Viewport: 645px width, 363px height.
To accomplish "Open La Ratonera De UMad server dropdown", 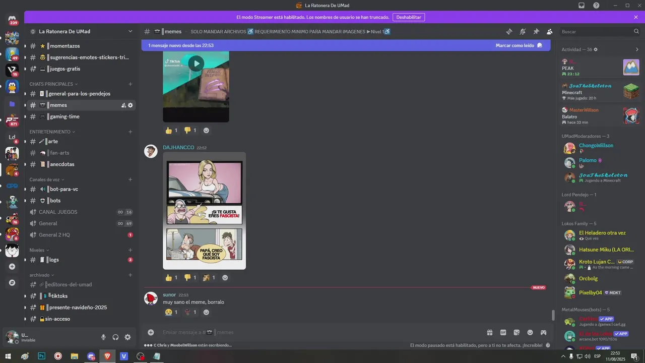I will 130,31.
